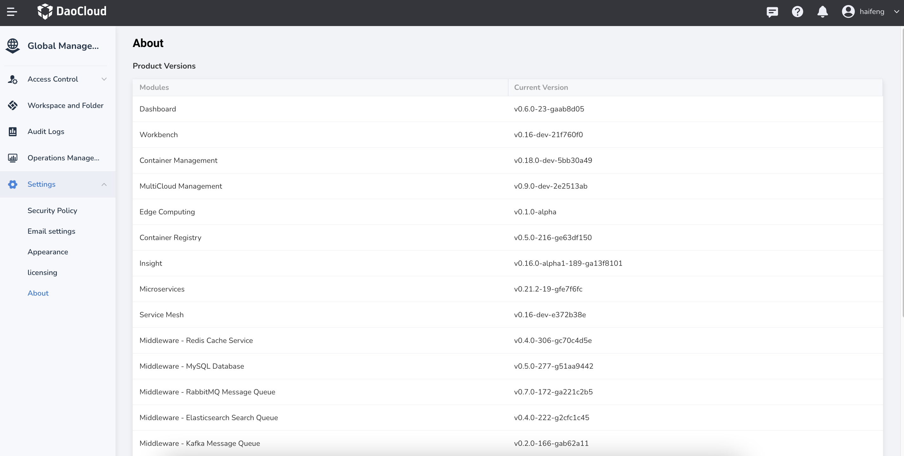Open the notifications bell
The width and height of the screenshot is (904, 456).
click(823, 11)
